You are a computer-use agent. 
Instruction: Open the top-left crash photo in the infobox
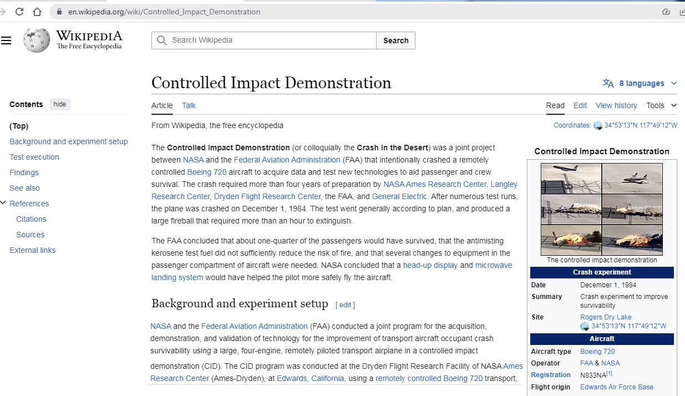(571, 178)
